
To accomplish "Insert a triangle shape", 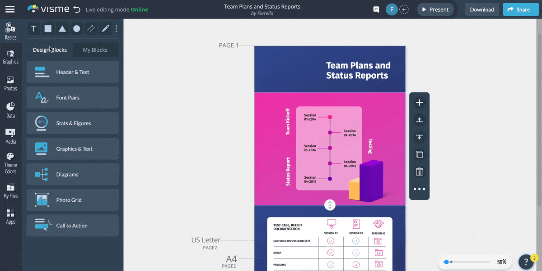I will pyautogui.click(x=62, y=28).
